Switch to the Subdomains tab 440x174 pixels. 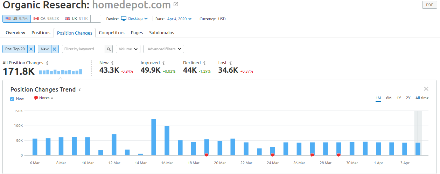(162, 32)
